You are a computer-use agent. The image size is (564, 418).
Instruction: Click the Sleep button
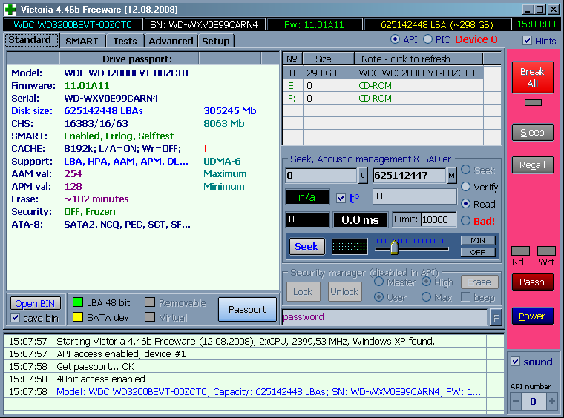click(532, 133)
